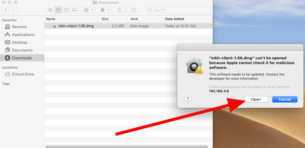Click the Today at 10:41 AM date cell
The image size is (305, 148).
[x=180, y=26]
